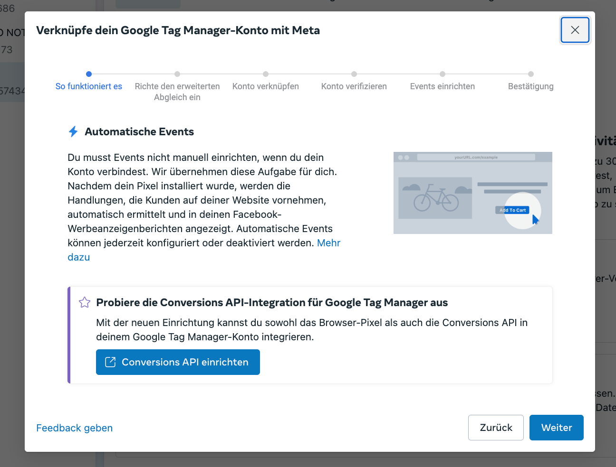The image size is (616, 467).
Task: Open the 'Konto verifizieren' step
Action: click(354, 86)
